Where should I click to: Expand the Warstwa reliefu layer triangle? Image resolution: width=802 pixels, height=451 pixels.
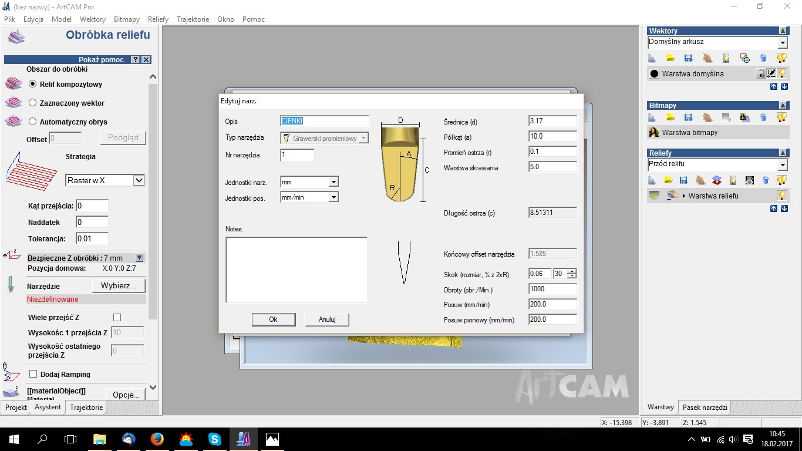tap(684, 196)
